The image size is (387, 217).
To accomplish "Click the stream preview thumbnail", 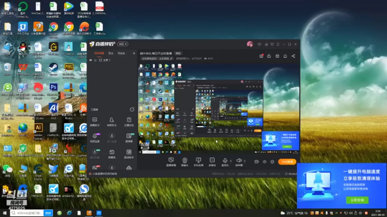I will 219,108.
